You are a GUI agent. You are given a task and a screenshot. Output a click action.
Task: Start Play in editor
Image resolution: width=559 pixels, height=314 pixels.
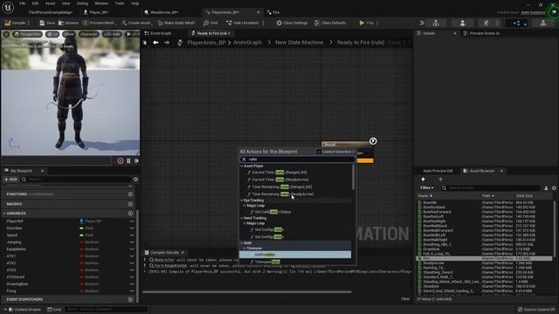tap(366, 23)
